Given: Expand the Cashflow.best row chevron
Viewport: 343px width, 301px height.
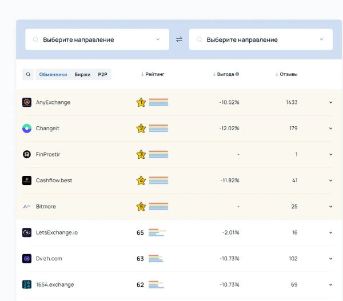Looking at the screenshot, I should [330, 180].
